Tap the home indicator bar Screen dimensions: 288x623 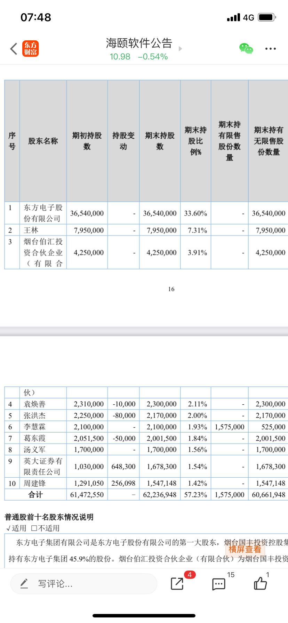pos(144,616)
